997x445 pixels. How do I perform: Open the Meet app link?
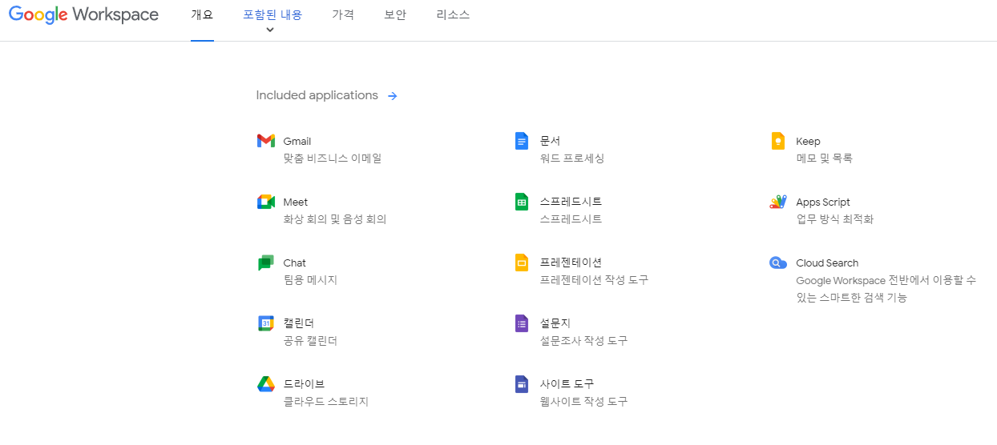tap(296, 202)
